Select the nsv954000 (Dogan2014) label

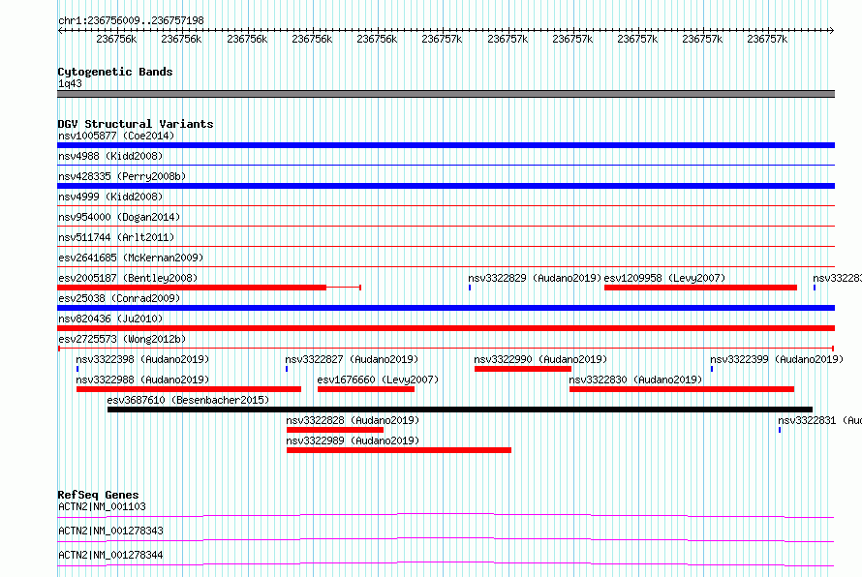(119, 217)
